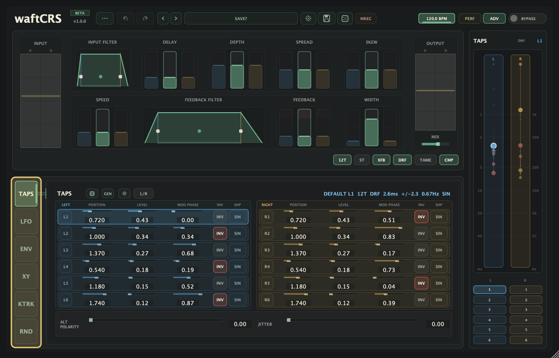
Task: Open the SIN shape selector on R5 row
Action: click(439, 283)
